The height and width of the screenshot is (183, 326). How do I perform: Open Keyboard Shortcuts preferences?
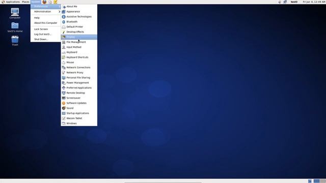79,57
